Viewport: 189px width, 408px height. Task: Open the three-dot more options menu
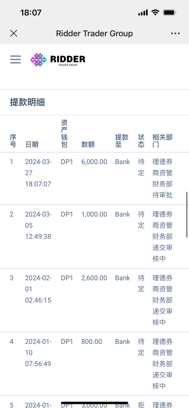coord(175,33)
